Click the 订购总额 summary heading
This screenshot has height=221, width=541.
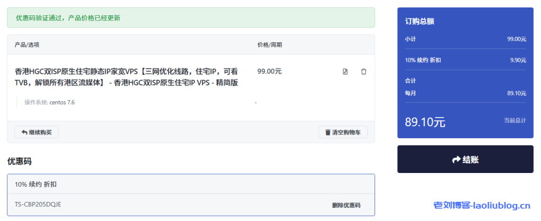coord(419,22)
